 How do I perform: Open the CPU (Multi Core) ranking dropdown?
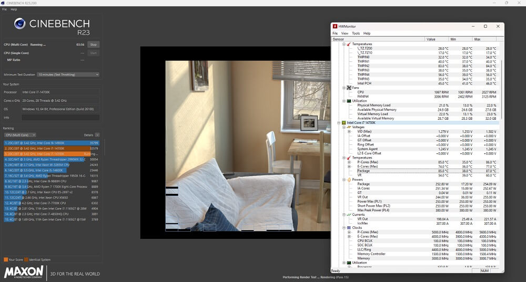click(19, 135)
